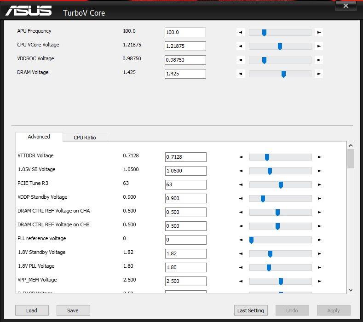Increase CPU VCore Voltage with right arrow
Viewport: 363px width, 322px height.
319,46
